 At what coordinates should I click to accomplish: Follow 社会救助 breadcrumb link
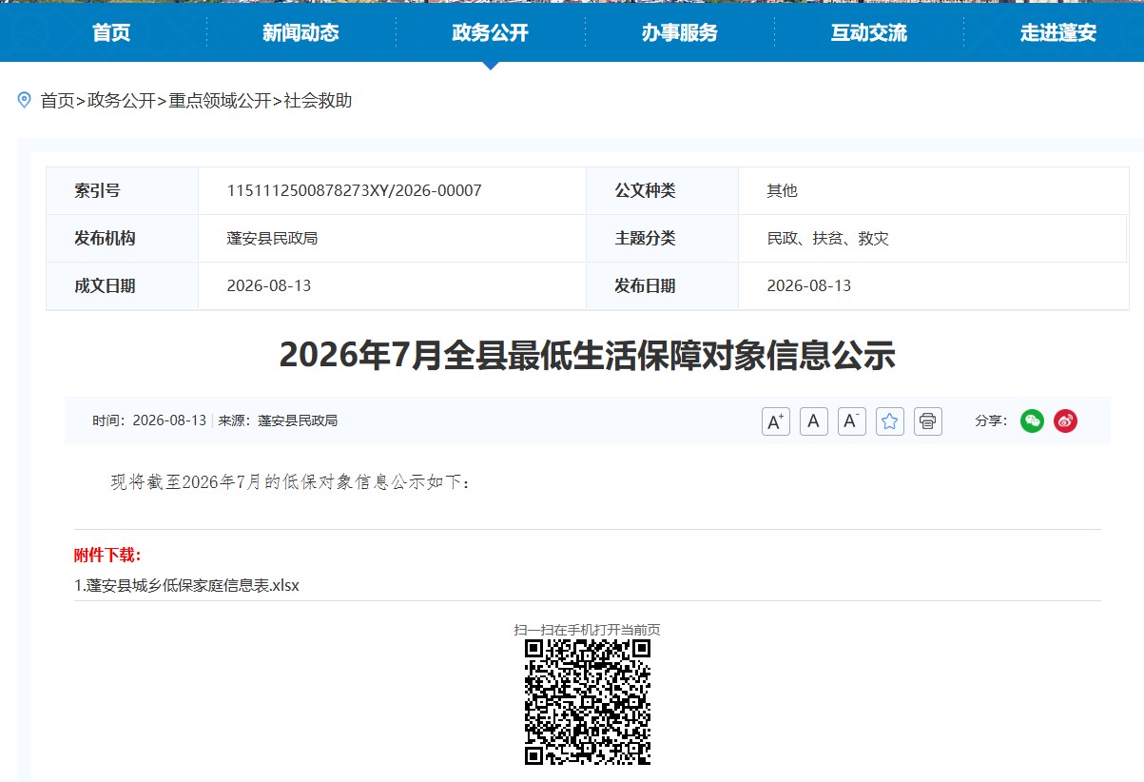pos(319,101)
